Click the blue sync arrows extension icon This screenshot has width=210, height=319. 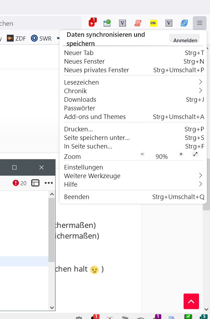tap(184, 23)
